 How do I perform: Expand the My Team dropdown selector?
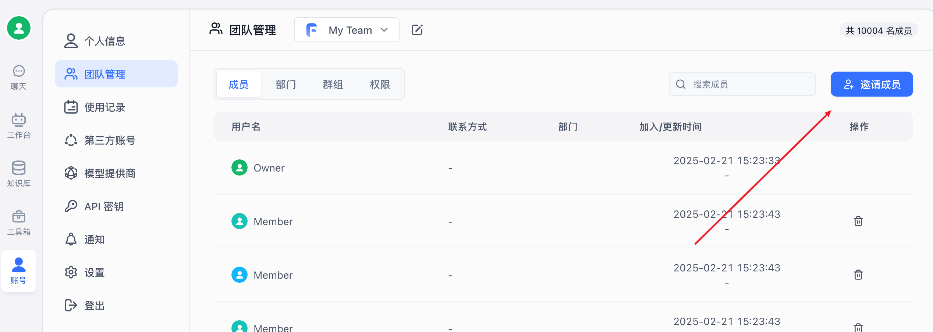[x=347, y=30]
